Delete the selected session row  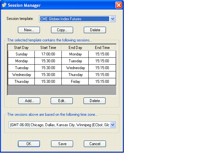pos(95,101)
